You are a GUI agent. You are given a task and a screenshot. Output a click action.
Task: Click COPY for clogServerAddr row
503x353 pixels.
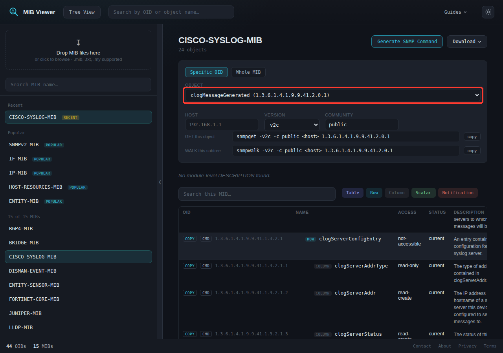(190, 293)
